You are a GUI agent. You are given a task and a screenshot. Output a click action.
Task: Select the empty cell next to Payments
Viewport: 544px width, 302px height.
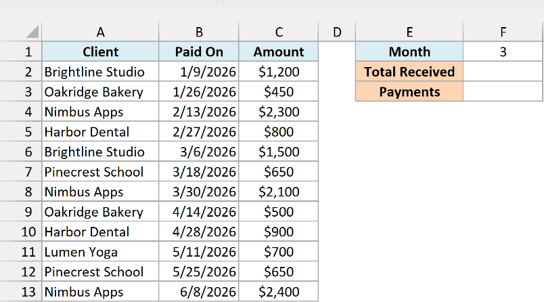coord(503,91)
